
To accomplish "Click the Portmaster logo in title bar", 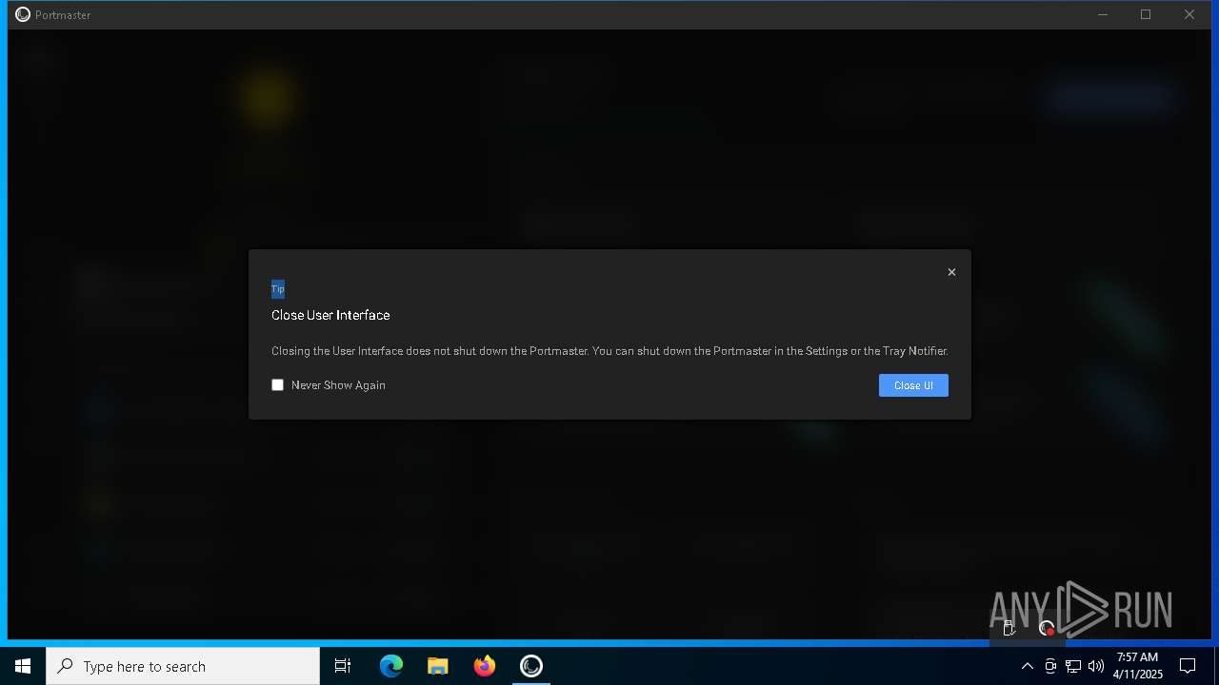I will [x=23, y=14].
